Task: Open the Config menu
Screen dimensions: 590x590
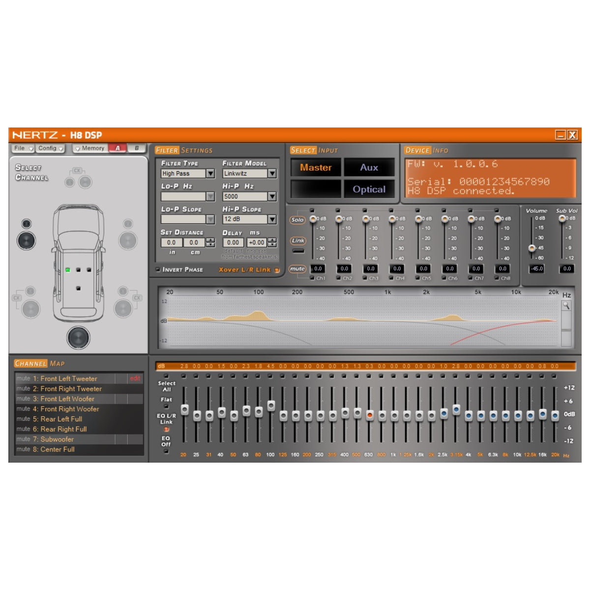Action: point(51,148)
